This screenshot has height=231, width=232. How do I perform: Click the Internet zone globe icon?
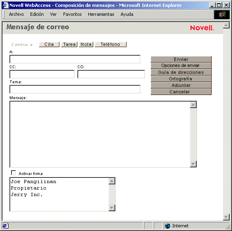pos(168,226)
